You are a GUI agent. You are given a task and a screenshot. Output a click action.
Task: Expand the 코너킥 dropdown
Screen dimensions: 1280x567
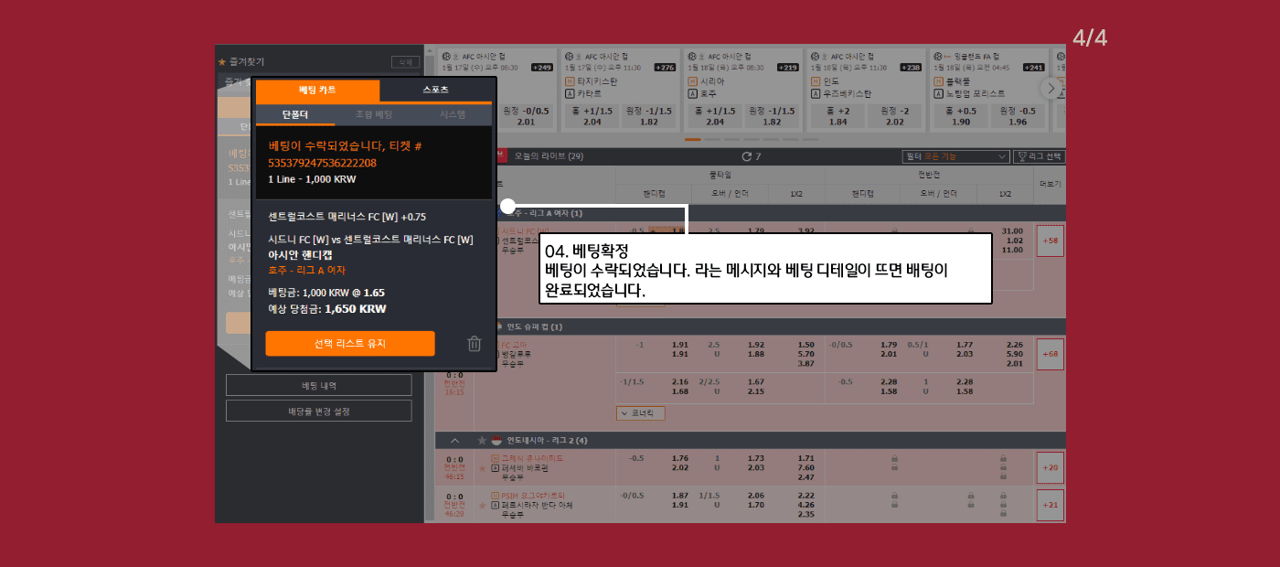click(x=640, y=413)
